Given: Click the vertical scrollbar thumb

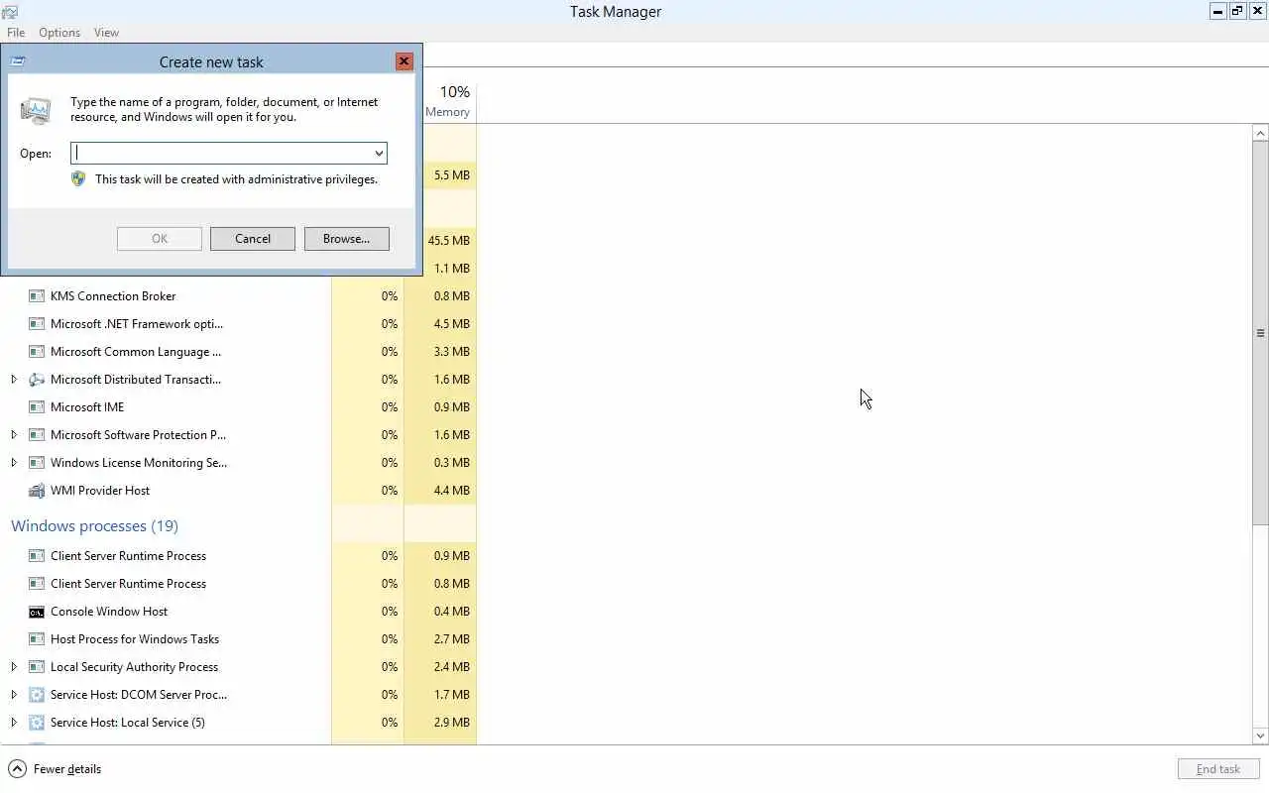Looking at the screenshot, I should pos(1261,333).
